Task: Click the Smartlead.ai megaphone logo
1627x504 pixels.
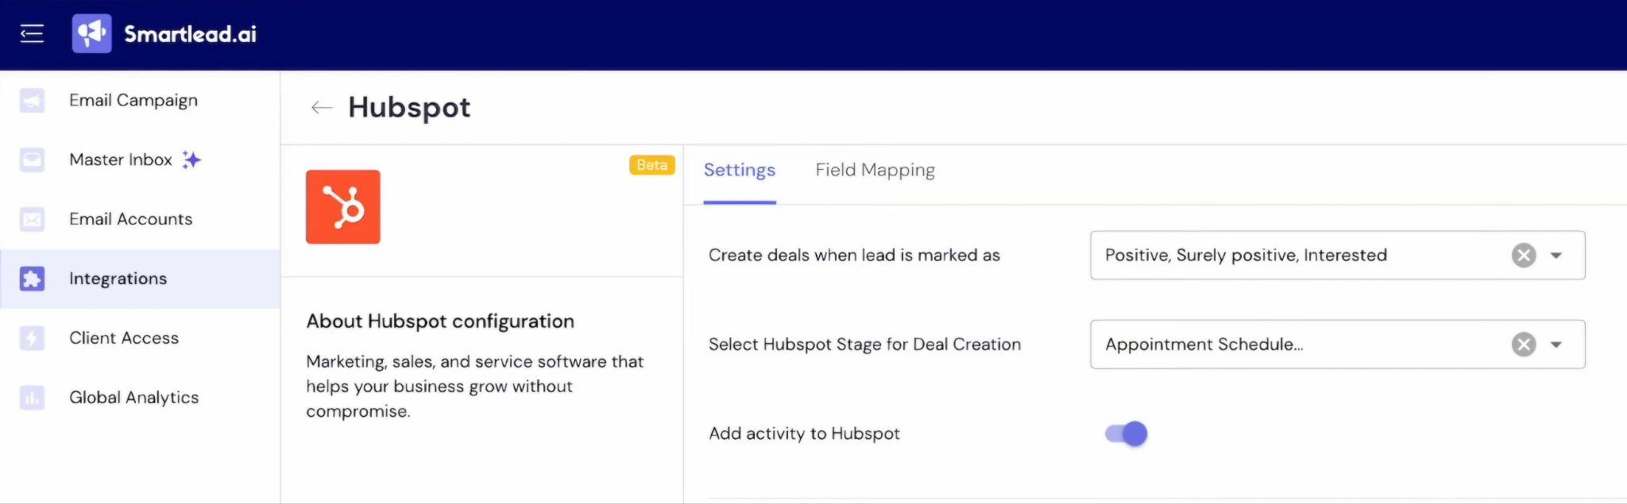Action: 92,33
